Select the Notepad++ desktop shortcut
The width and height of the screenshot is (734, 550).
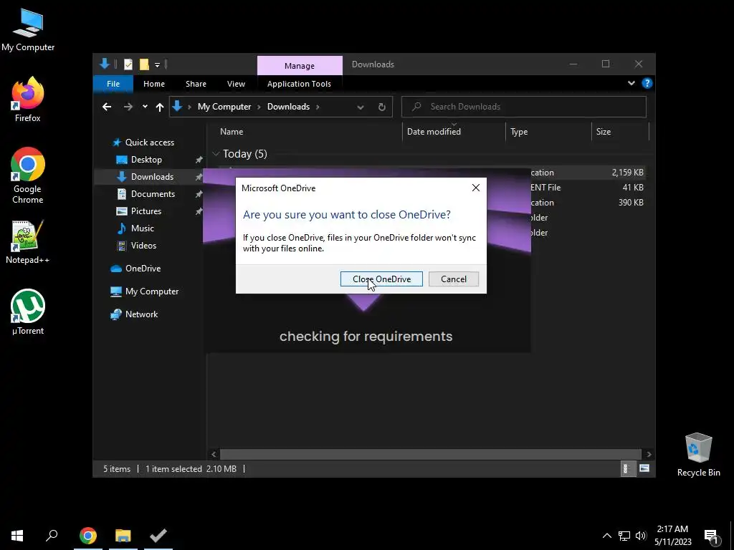(28, 242)
